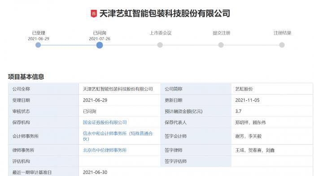Click the 注册结果 stage dot
Image resolution: width=314 pixels, height=176 pixels.
point(282,45)
